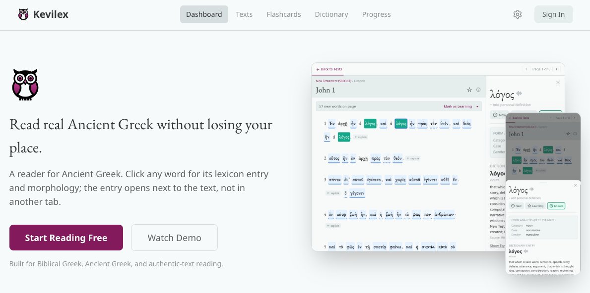Click explain button after verse 2
590x293 pixels.
tap(413, 158)
